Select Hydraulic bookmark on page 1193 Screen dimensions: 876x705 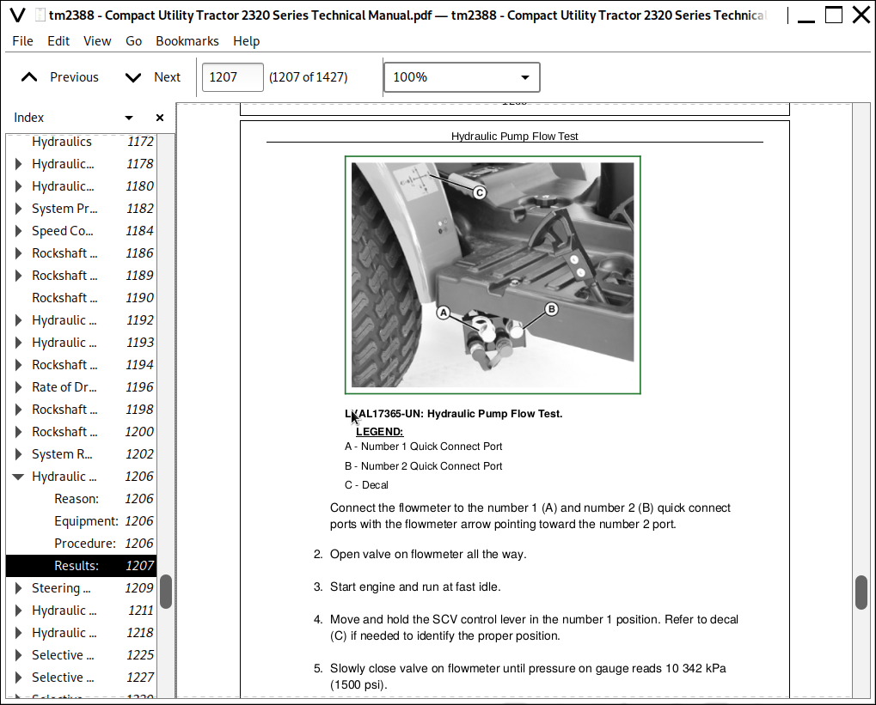[x=81, y=343]
